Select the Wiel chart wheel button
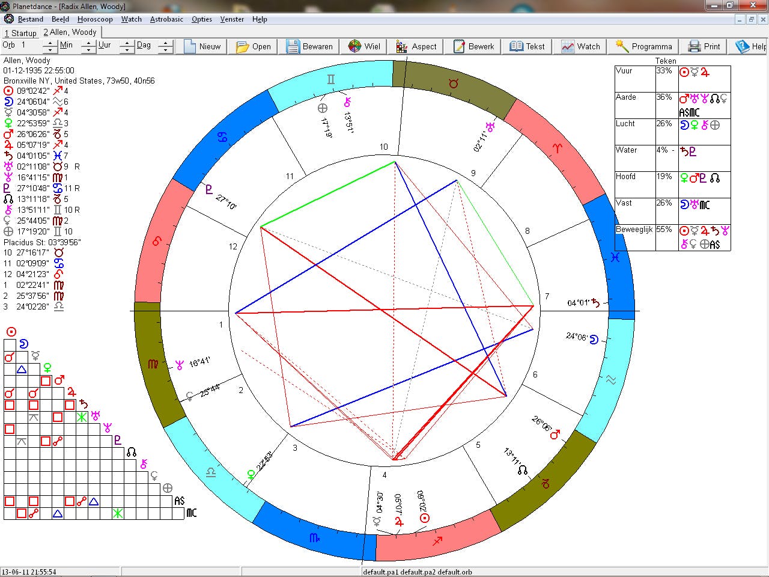This screenshot has width=769, height=577. pos(364,46)
